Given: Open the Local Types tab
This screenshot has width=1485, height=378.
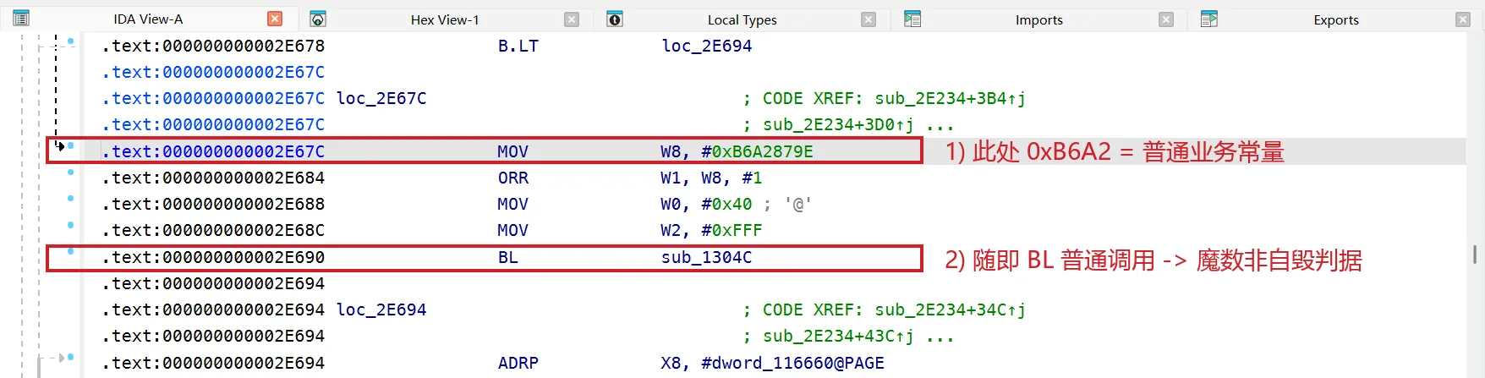Looking at the screenshot, I should point(742,19).
